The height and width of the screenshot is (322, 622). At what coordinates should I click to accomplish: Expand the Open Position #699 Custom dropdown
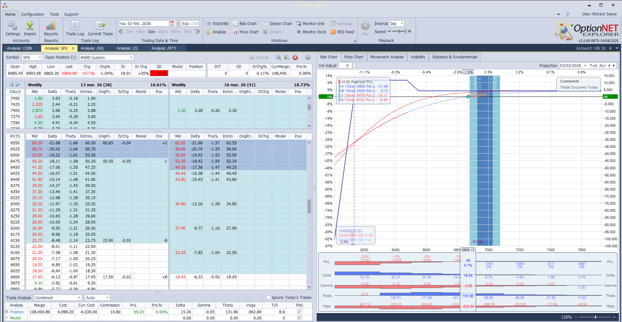point(131,57)
